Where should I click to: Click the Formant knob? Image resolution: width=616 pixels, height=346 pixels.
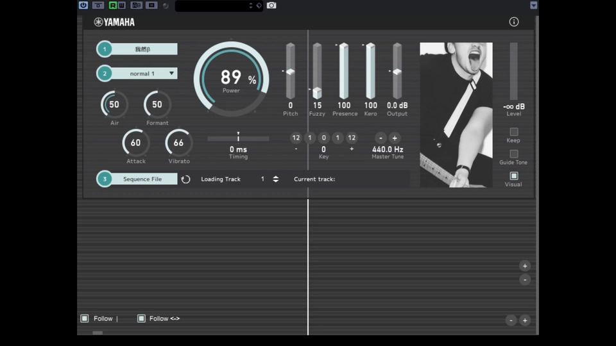[x=157, y=104]
